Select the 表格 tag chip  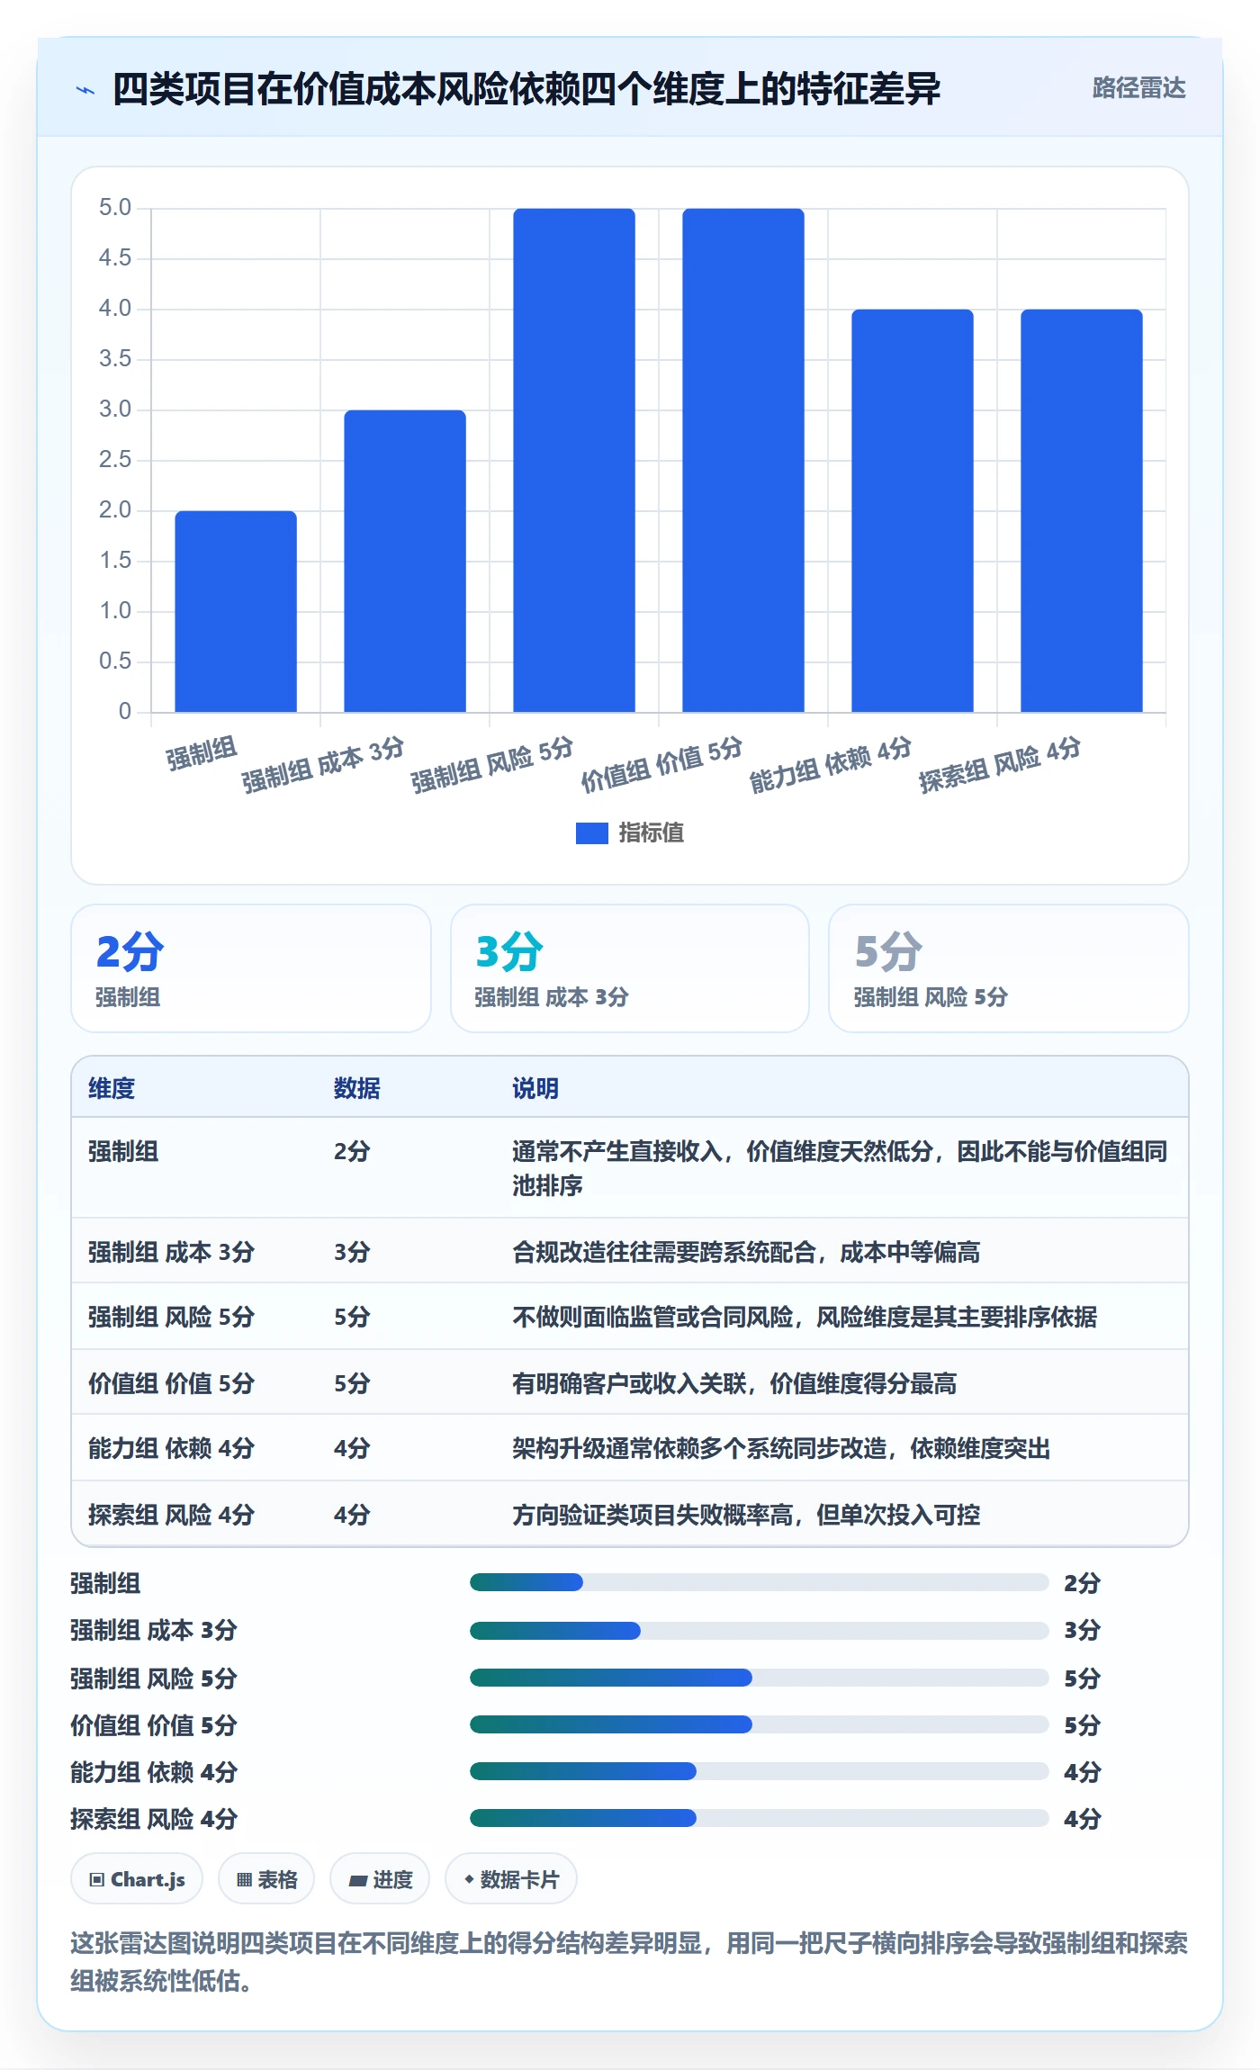[x=266, y=1879]
